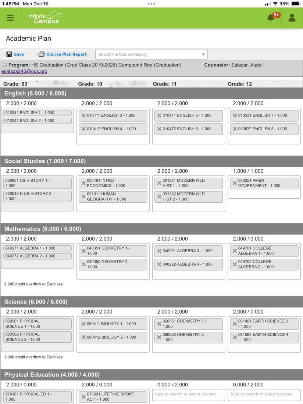The image size is (303, 404).
Task: Save the academic plan
Action: click(x=15, y=54)
